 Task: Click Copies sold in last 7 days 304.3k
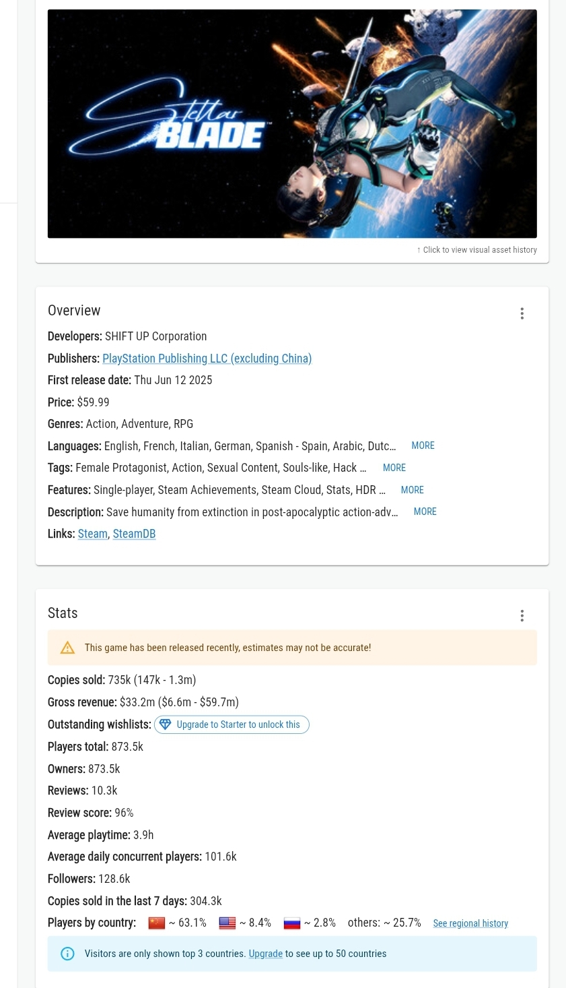(135, 901)
